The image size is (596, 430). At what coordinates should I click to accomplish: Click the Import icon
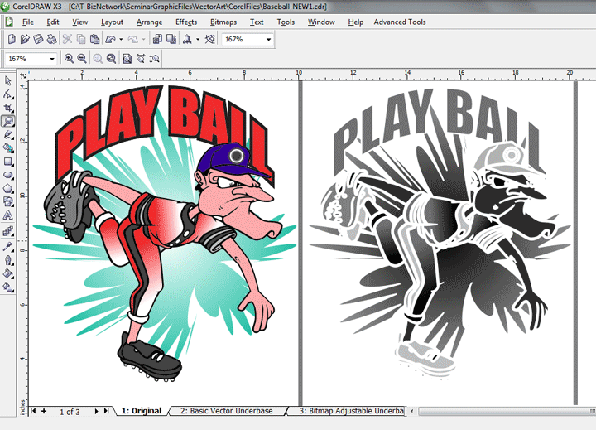[x=157, y=39]
